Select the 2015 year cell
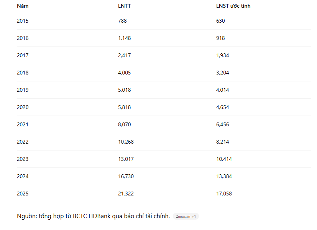 pos(23,21)
